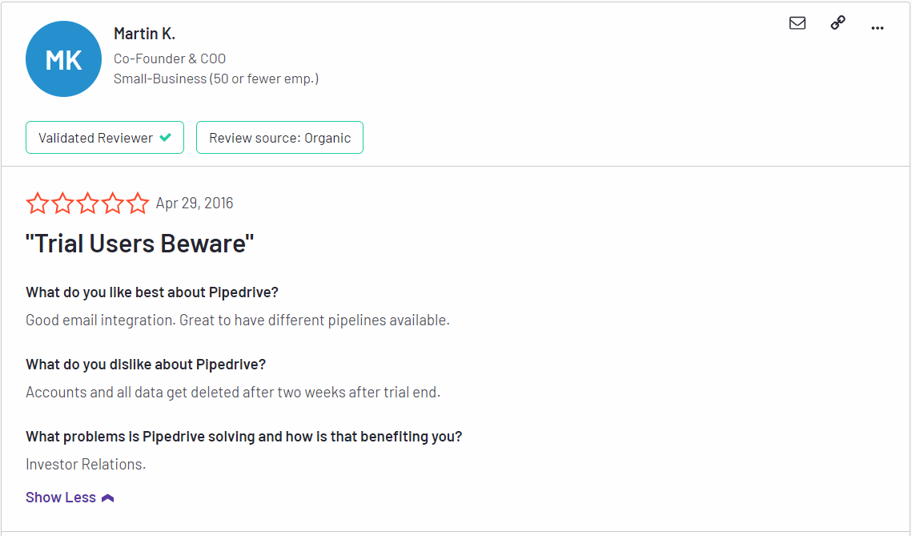Viewport: 912px width, 536px height.
Task: Select the fourth rating star
Action: 112,204
